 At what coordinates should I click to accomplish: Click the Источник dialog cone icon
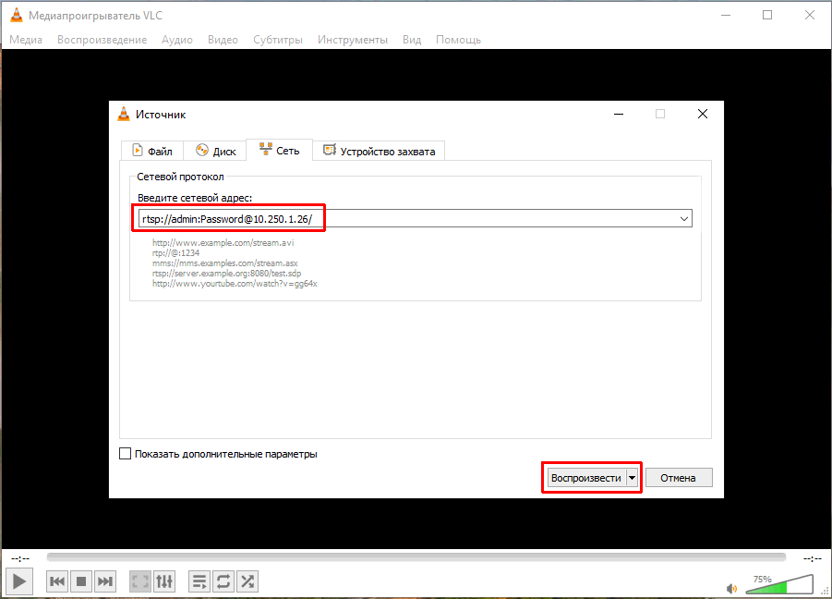click(x=124, y=114)
